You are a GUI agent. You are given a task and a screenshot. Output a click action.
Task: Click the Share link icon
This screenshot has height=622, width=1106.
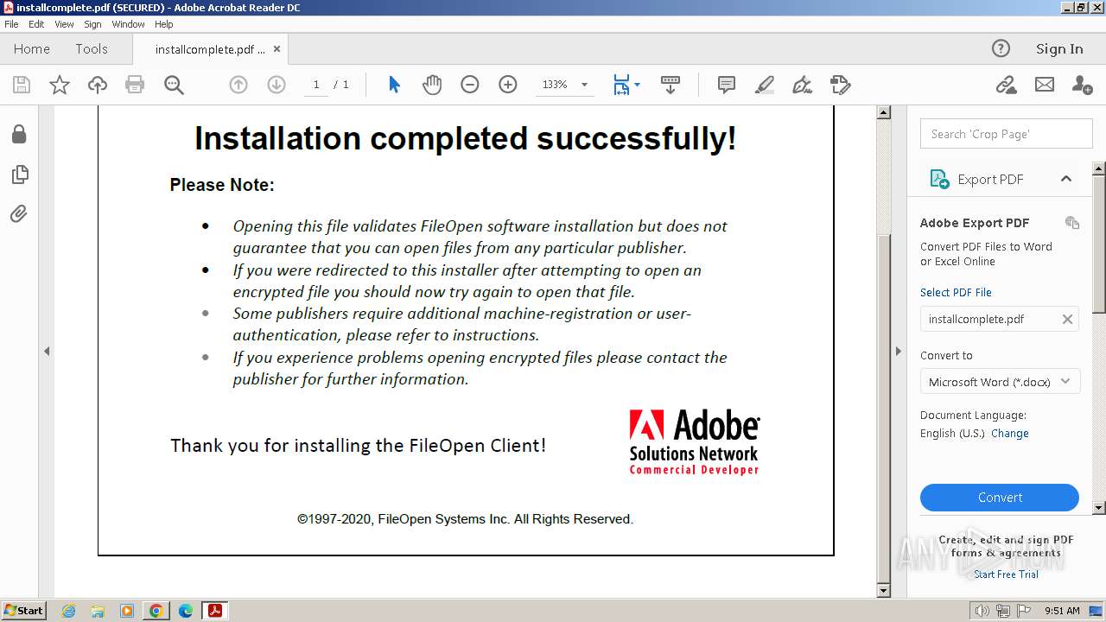[x=1006, y=85]
